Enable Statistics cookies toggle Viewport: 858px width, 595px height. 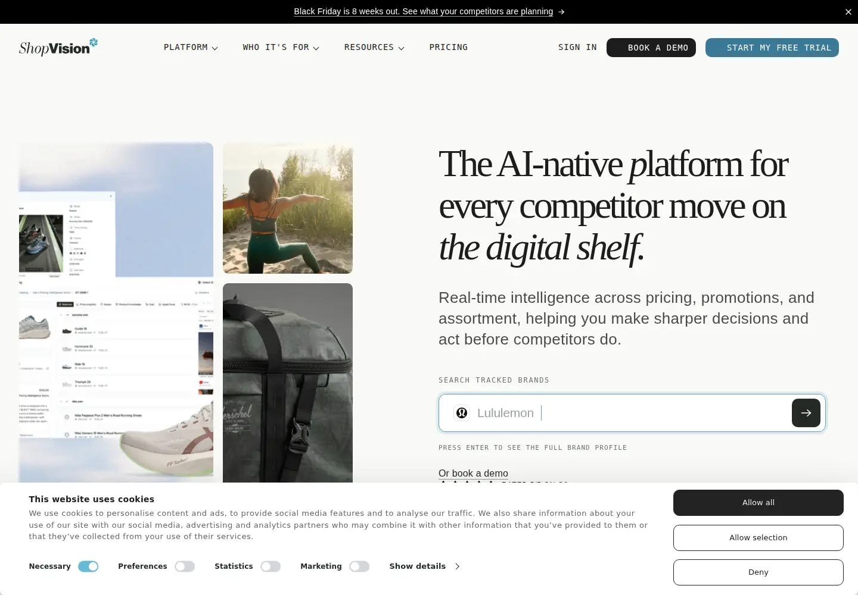[271, 566]
